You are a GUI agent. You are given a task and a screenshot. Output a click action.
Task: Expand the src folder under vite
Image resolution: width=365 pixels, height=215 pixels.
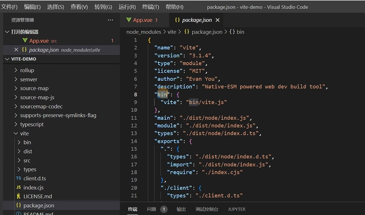(19, 160)
